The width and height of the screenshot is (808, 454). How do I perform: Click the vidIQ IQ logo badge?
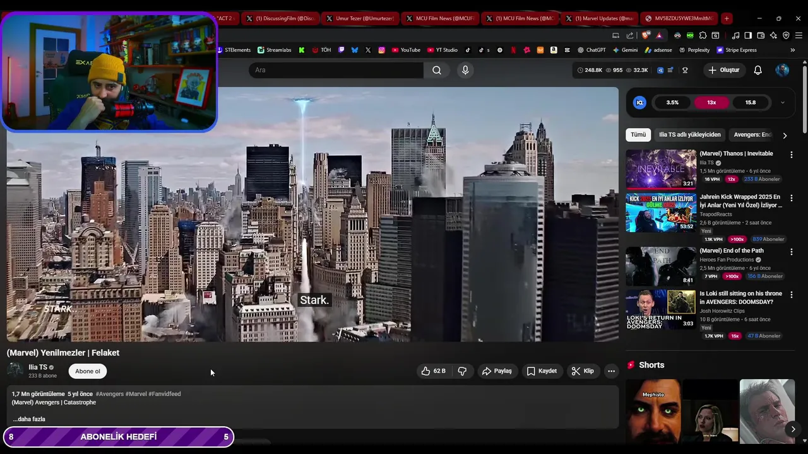(x=639, y=102)
